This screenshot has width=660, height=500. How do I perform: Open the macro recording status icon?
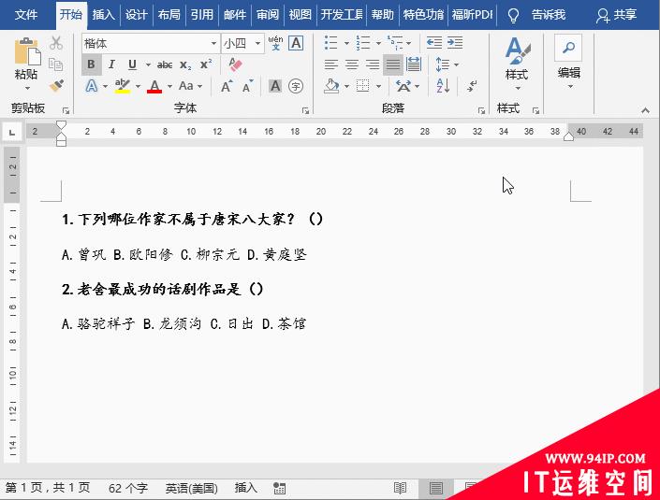click(279, 488)
